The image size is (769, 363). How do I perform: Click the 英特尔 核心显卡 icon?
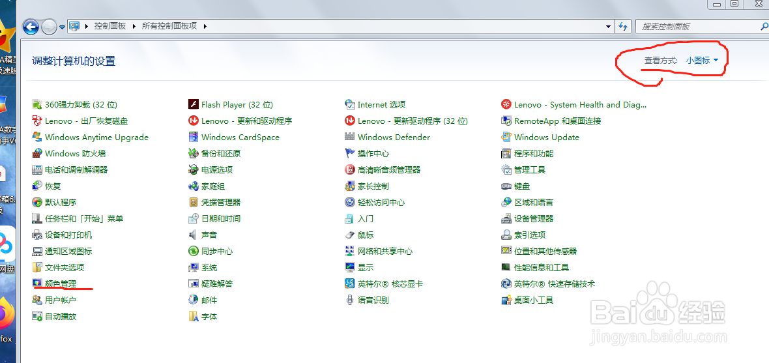point(350,283)
